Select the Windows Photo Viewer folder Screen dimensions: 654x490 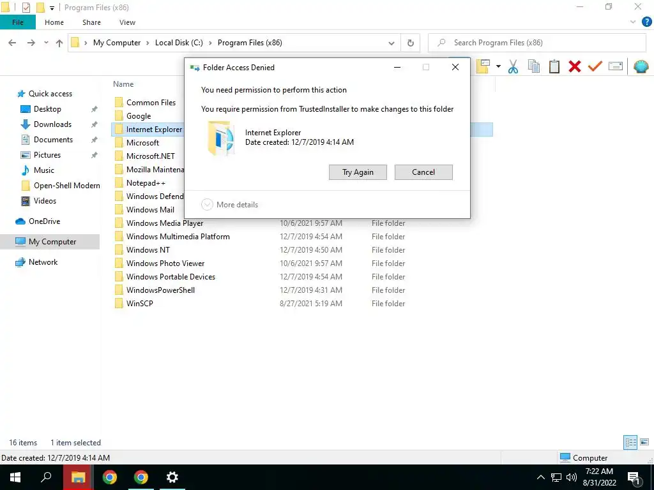pos(165,264)
